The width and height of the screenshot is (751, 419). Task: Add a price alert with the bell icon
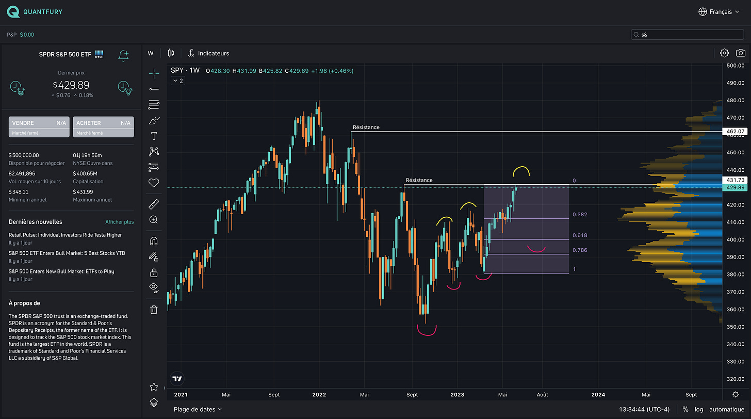click(x=123, y=56)
